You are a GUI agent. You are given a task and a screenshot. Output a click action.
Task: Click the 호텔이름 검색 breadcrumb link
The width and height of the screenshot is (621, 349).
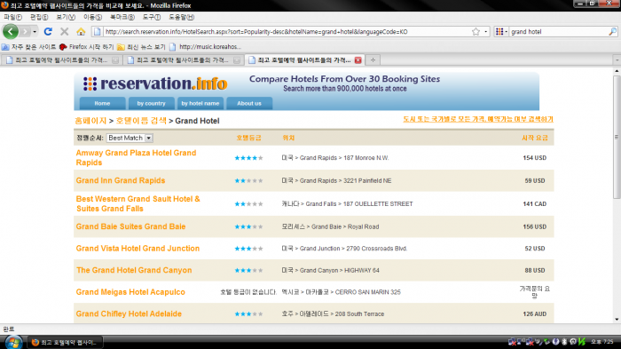pos(141,121)
